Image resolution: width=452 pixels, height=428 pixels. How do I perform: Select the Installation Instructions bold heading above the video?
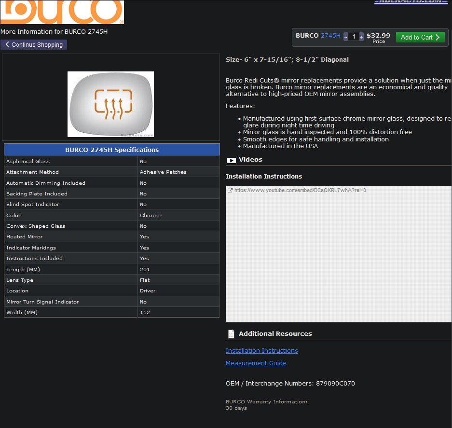point(264,176)
